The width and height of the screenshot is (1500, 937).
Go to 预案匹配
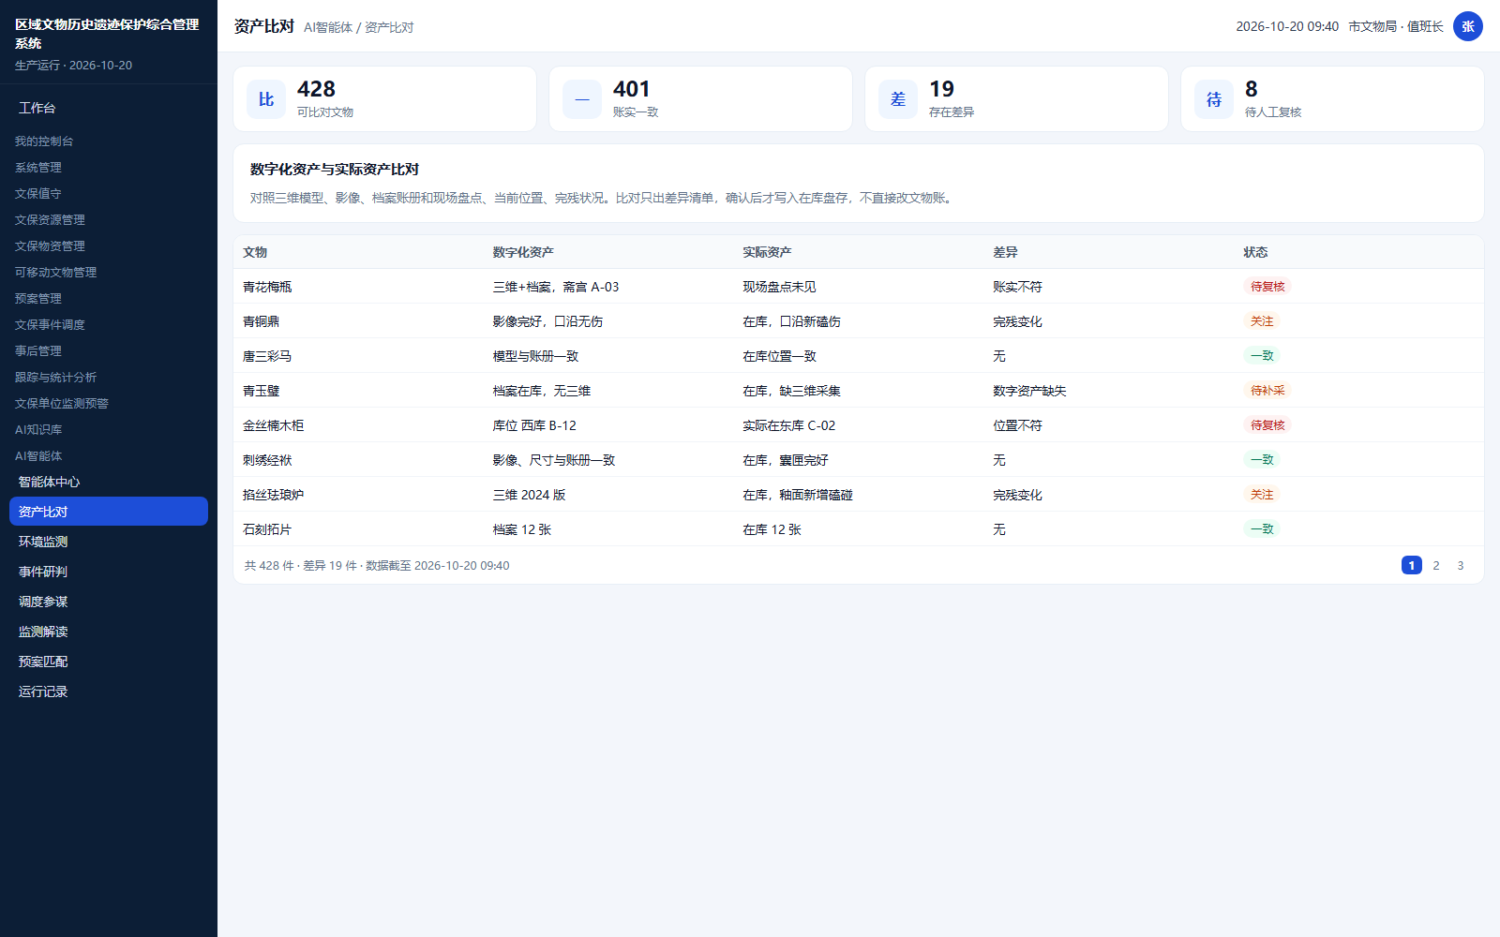[109, 662]
